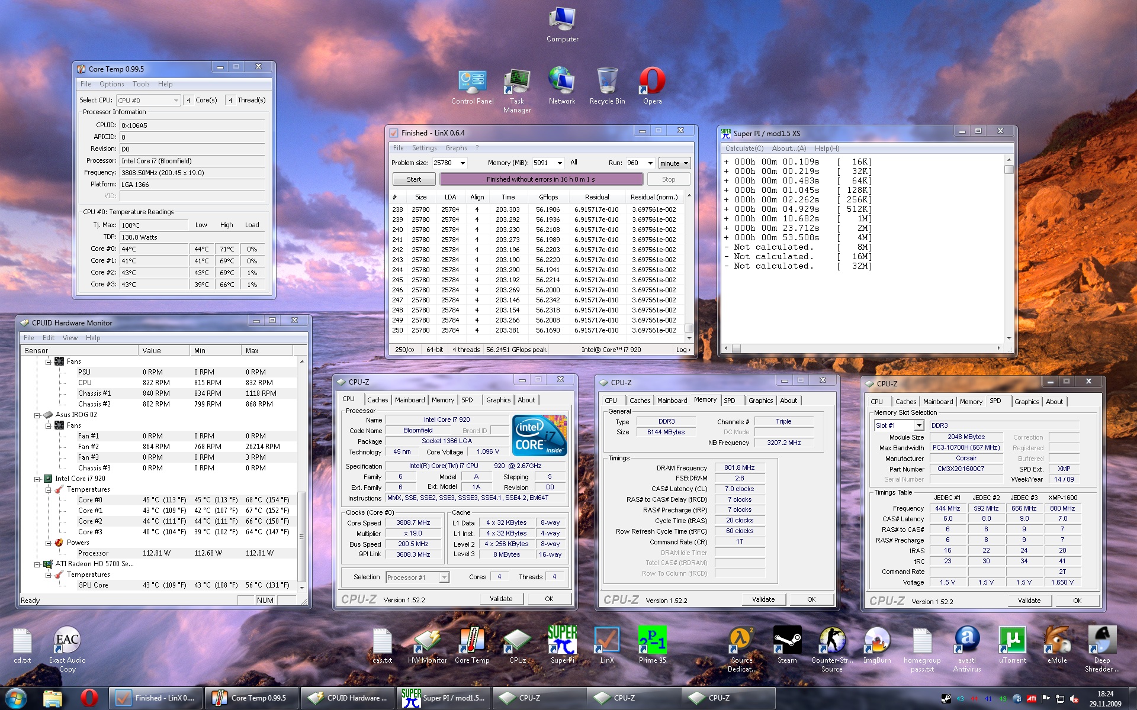
Task: Collapse the Asus IROG 02 tree node
Action: pyautogui.click(x=37, y=415)
